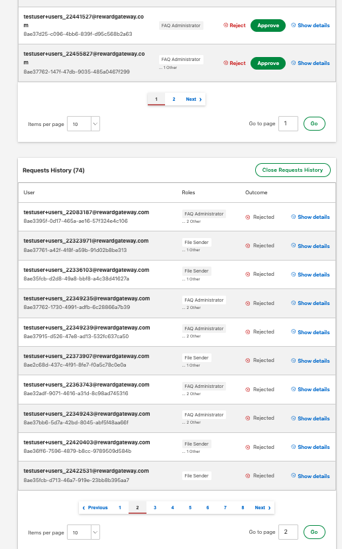
Task: Click the User column header
Action: 29,192
